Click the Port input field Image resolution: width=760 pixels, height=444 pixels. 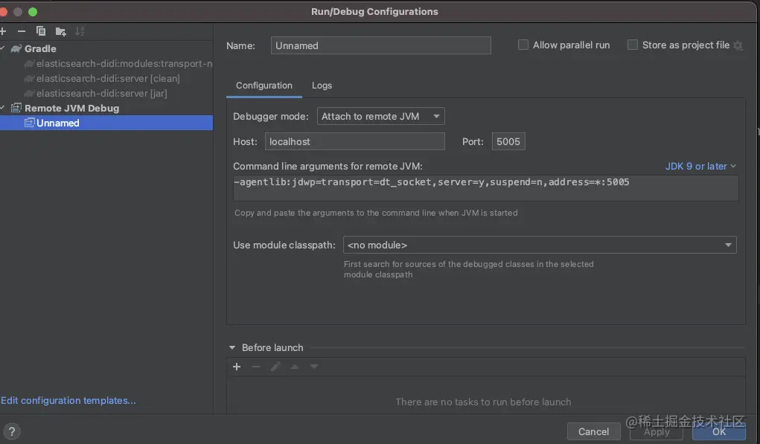tap(508, 141)
